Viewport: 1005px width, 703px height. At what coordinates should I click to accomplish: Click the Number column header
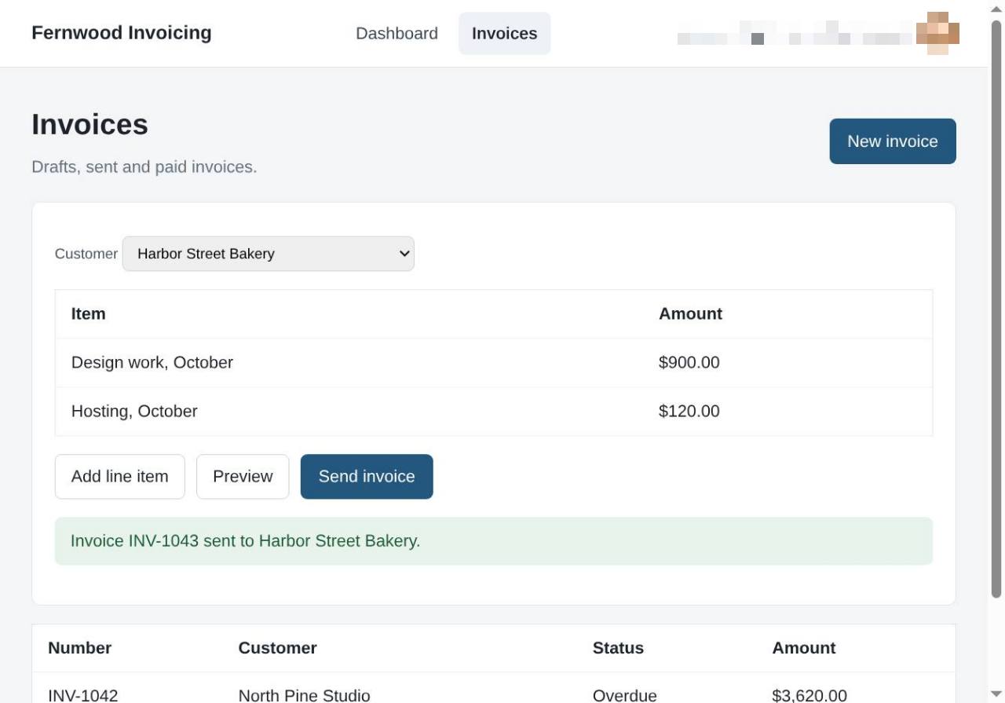pyautogui.click(x=80, y=648)
